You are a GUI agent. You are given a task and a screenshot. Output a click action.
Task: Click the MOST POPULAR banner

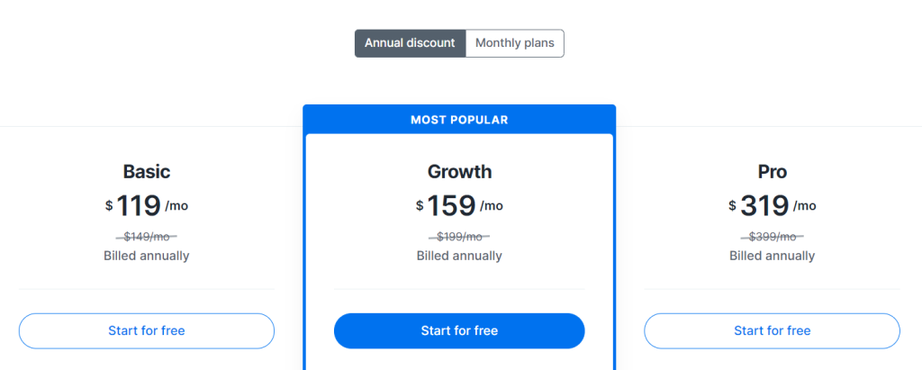point(459,120)
